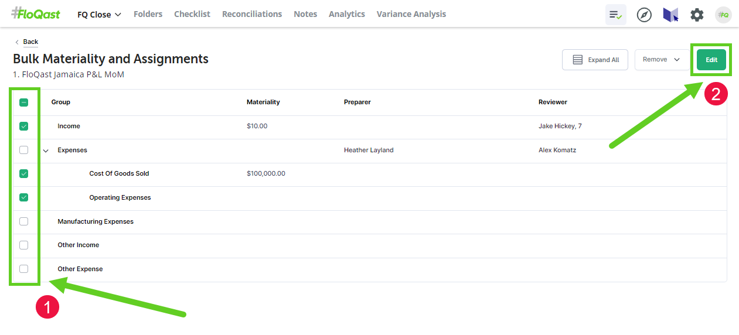Uncheck the Operating Expenses checkbox
Viewport: 739px width, 335px height.
click(24, 197)
